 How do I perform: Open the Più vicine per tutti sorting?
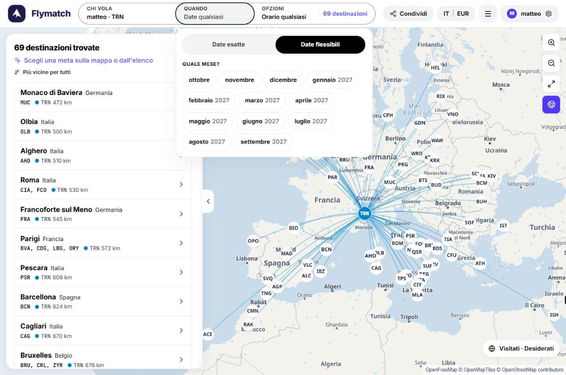click(x=43, y=72)
